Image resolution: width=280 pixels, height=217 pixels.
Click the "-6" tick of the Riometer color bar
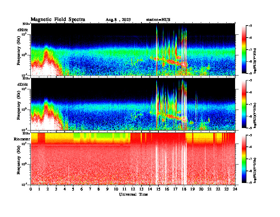[250, 147]
